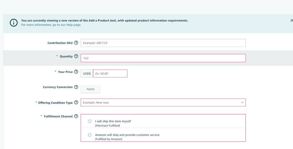This screenshot has height=149, width=293.
Task: Select the Merchant Fulfilled radio button
Action: (90, 121)
